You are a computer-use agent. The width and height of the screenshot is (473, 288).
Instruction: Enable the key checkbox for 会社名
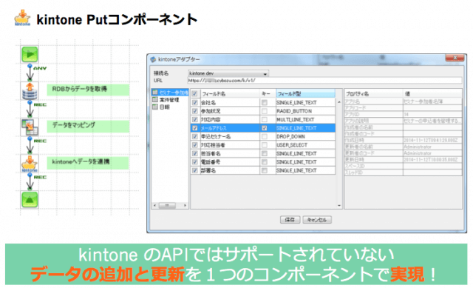pos(265,102)
